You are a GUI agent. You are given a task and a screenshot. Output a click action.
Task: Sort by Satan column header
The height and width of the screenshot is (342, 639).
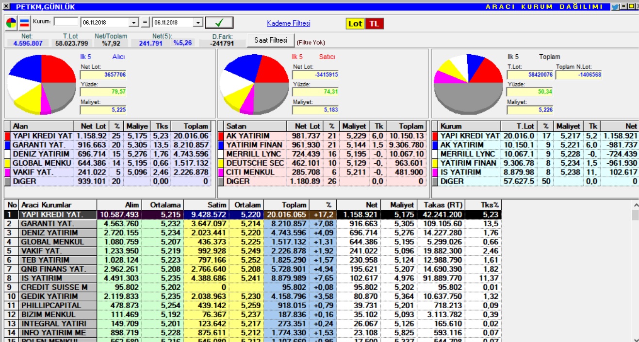click(x=256, y=126)
